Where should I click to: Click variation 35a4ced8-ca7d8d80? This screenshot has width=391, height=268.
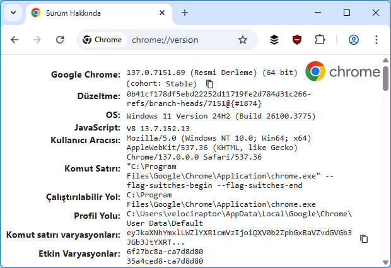click(165, 261)
